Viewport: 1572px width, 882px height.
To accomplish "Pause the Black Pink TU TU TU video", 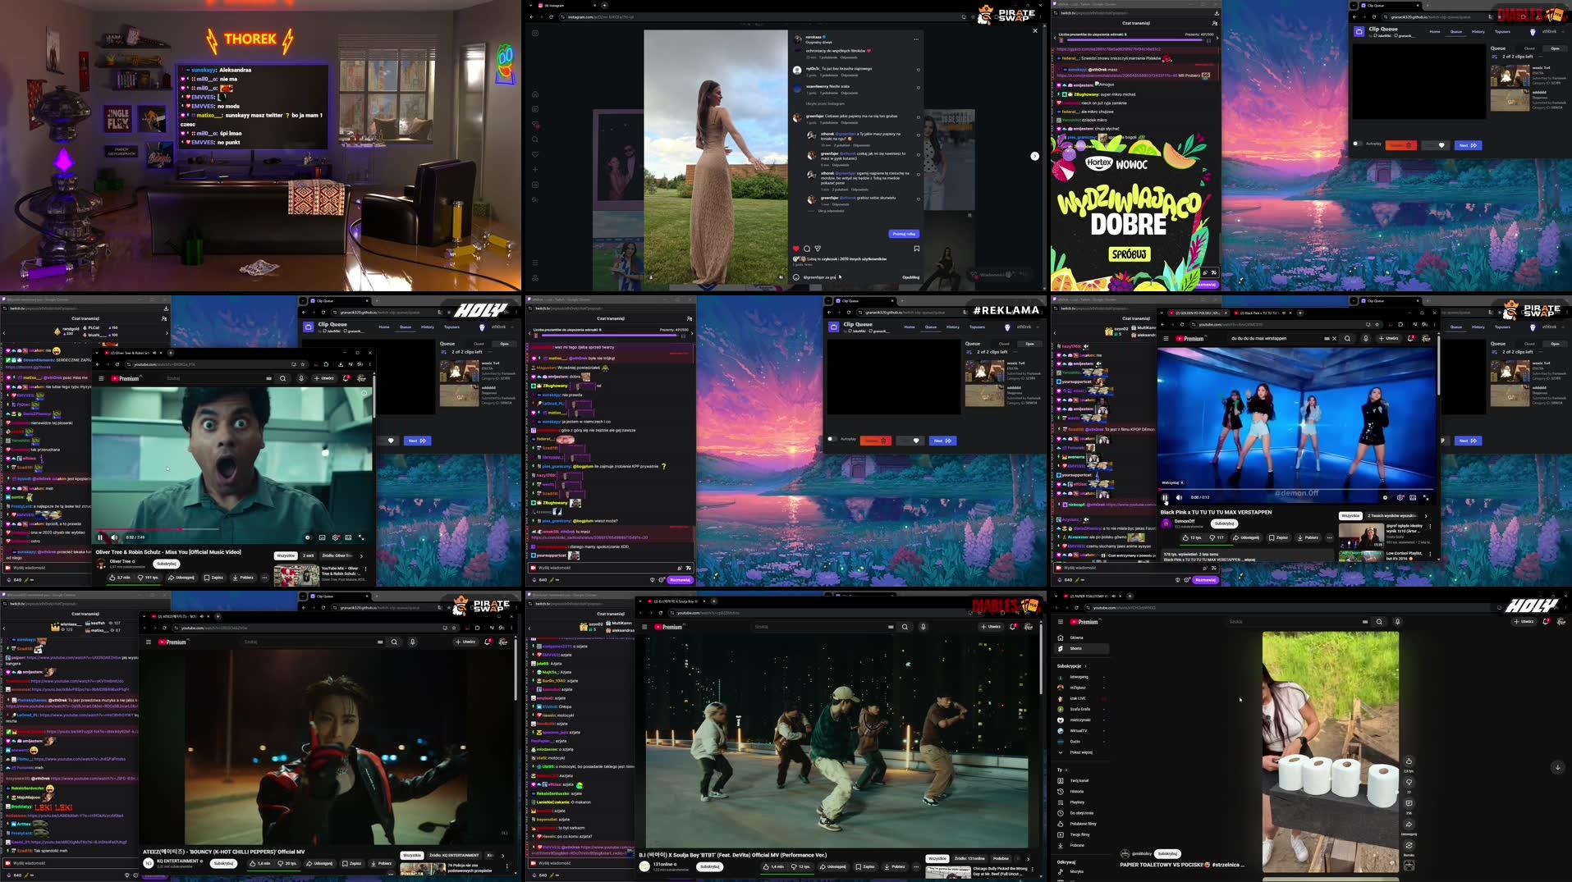I will (x=1165, y=497).
